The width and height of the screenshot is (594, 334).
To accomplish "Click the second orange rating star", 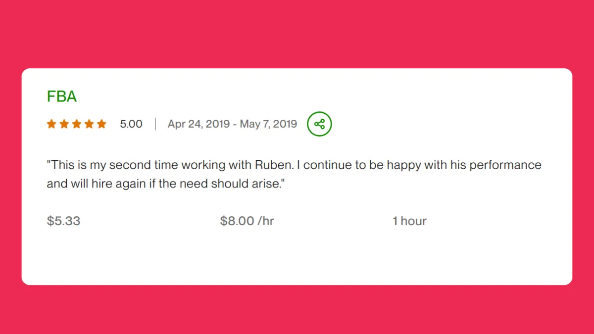I will click(64, 124).
